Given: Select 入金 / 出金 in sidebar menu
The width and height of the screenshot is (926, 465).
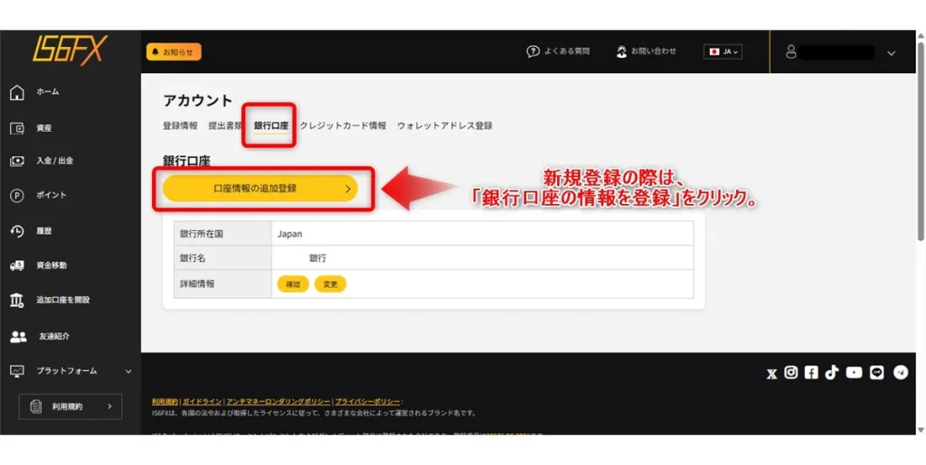Looking at the screenshot, I should (55, 161).
